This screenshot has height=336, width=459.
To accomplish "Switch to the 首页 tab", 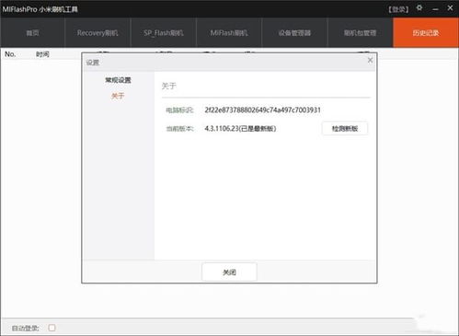I will [x=33, y=32].
